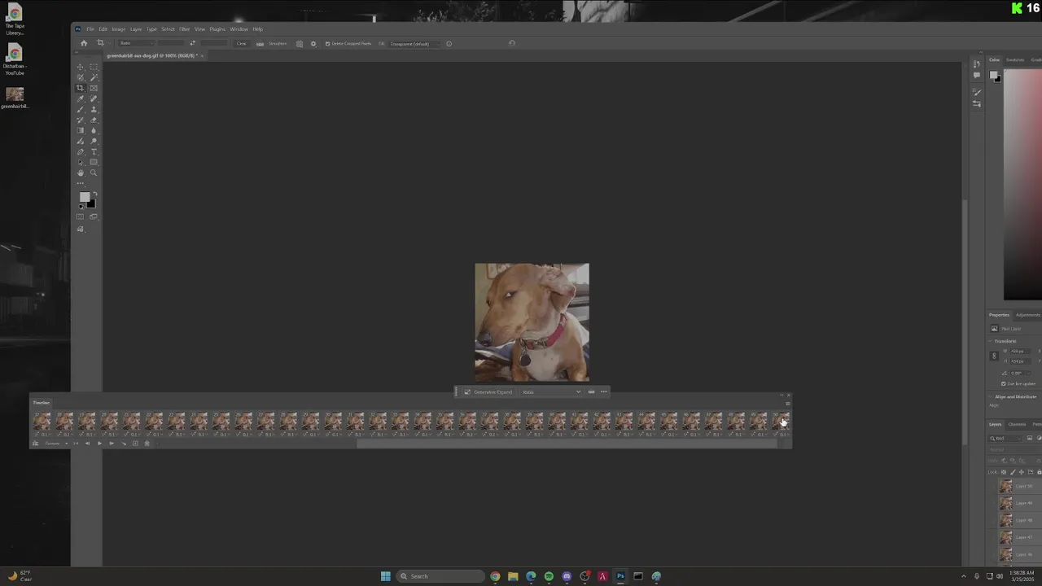Go to Photoshop Home screen
1042x586 pixels.
pos(84,43)
